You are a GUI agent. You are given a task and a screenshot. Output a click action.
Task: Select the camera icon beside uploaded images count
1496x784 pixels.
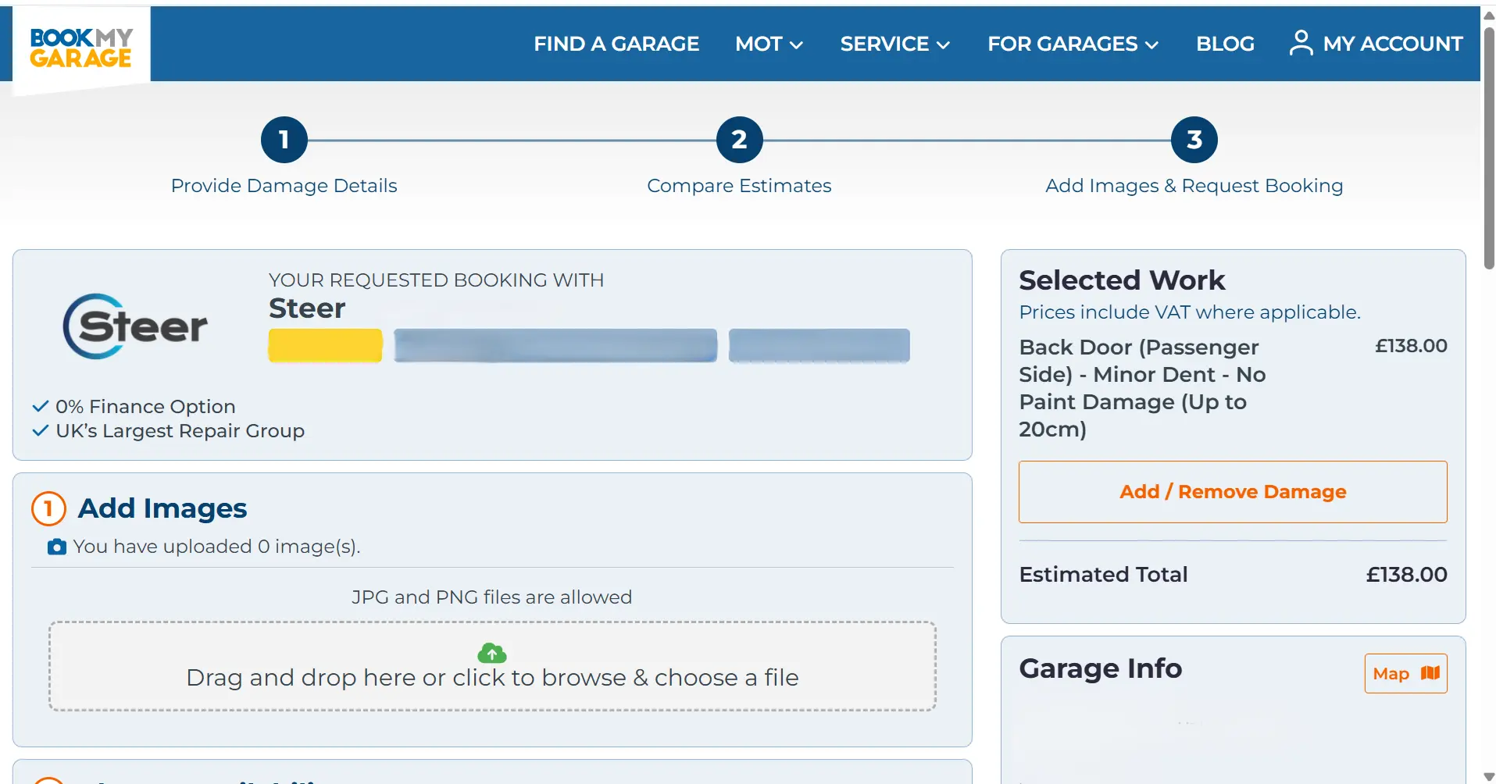56,547
